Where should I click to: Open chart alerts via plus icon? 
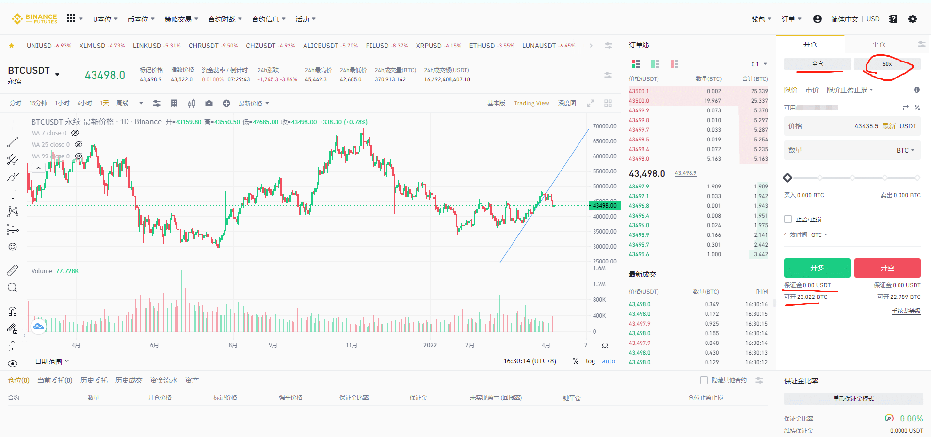point(226,103)
